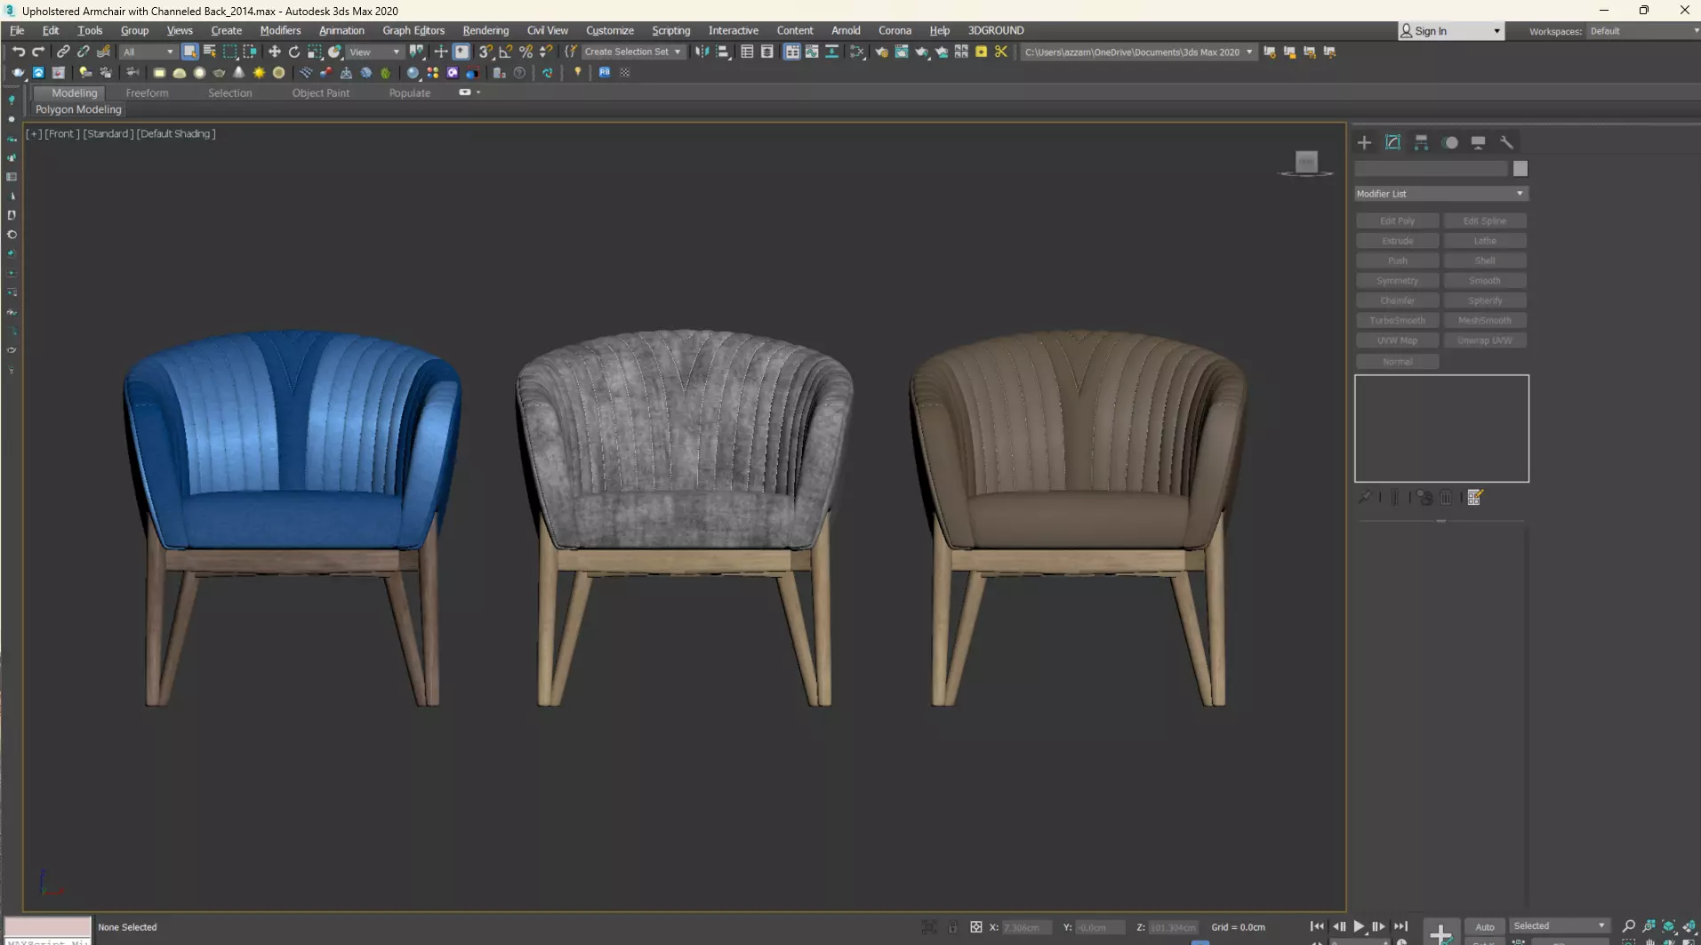This screenshot has width=1701, height=945.
Task: Open the Rendering menu
Action: pyautogui.click(x=485, y=30)
